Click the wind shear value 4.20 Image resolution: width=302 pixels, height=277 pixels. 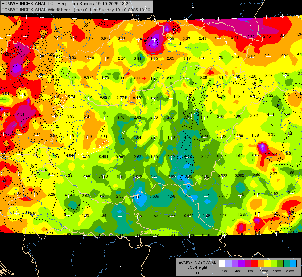253,76
